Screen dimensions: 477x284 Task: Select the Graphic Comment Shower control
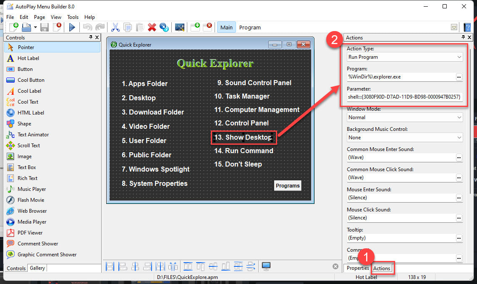point(52,255)
